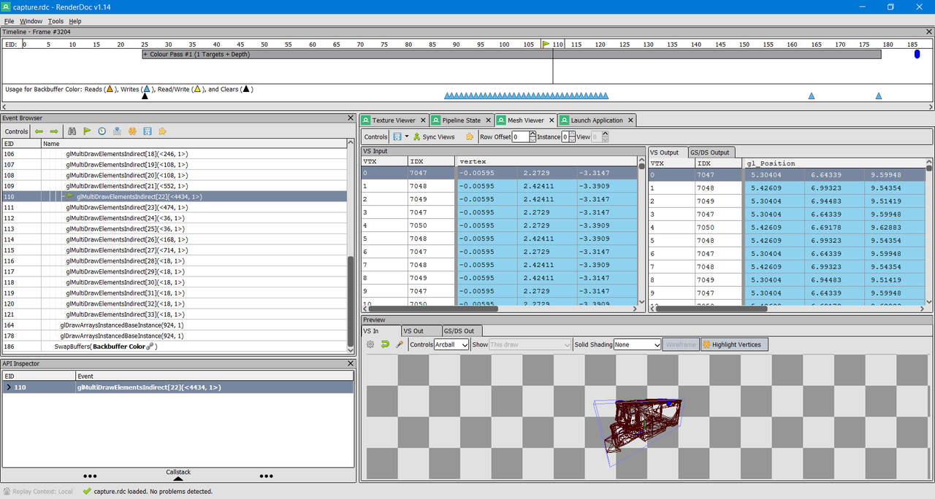Open the Arcball camera controls dropdown
Screen dimensions: 935x499
[x=451, y=344]
